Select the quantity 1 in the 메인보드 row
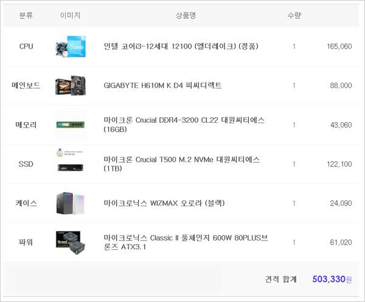Viewport: 365px width, 302px height. [294, 85]
